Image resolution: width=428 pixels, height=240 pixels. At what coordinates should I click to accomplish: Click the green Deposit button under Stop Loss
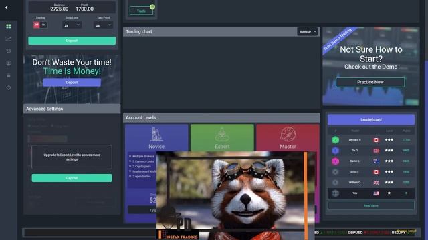tap(72, 41)
